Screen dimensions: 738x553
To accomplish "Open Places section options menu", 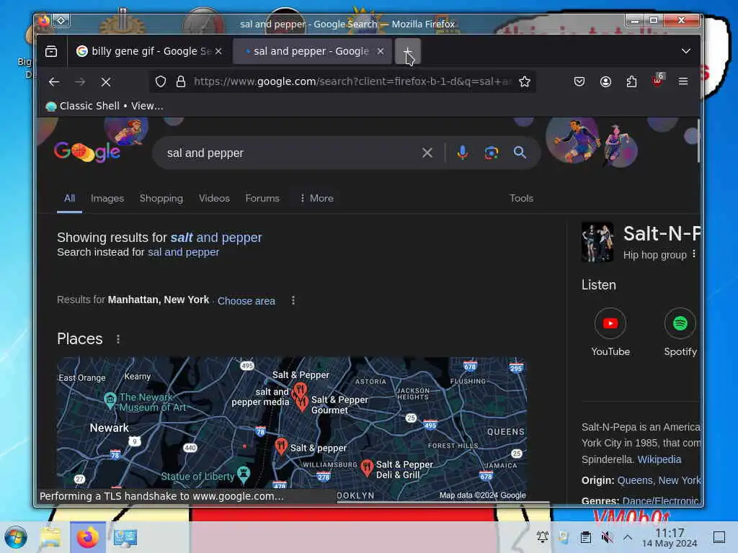I will tap(118, 339).
